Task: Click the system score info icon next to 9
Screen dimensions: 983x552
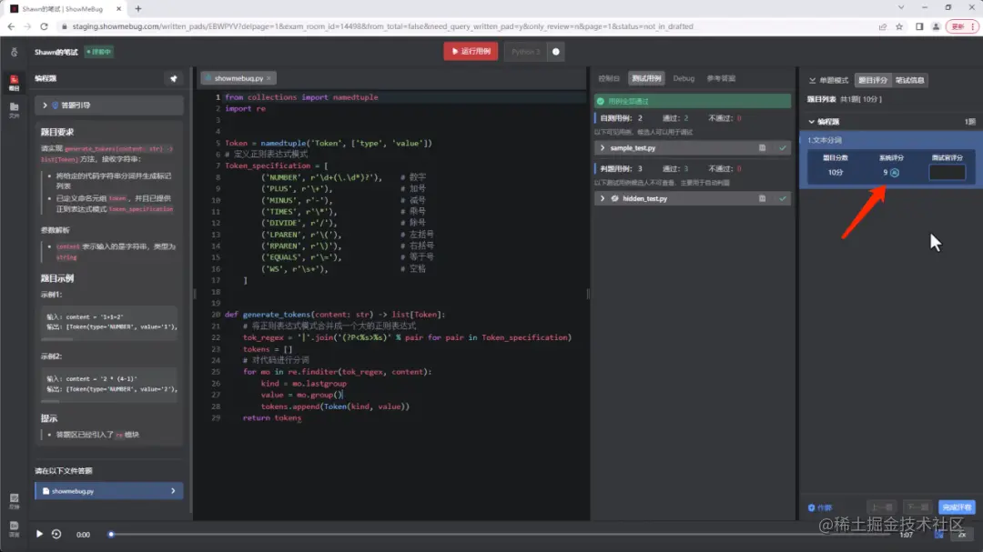Action: tap(895, 172)
